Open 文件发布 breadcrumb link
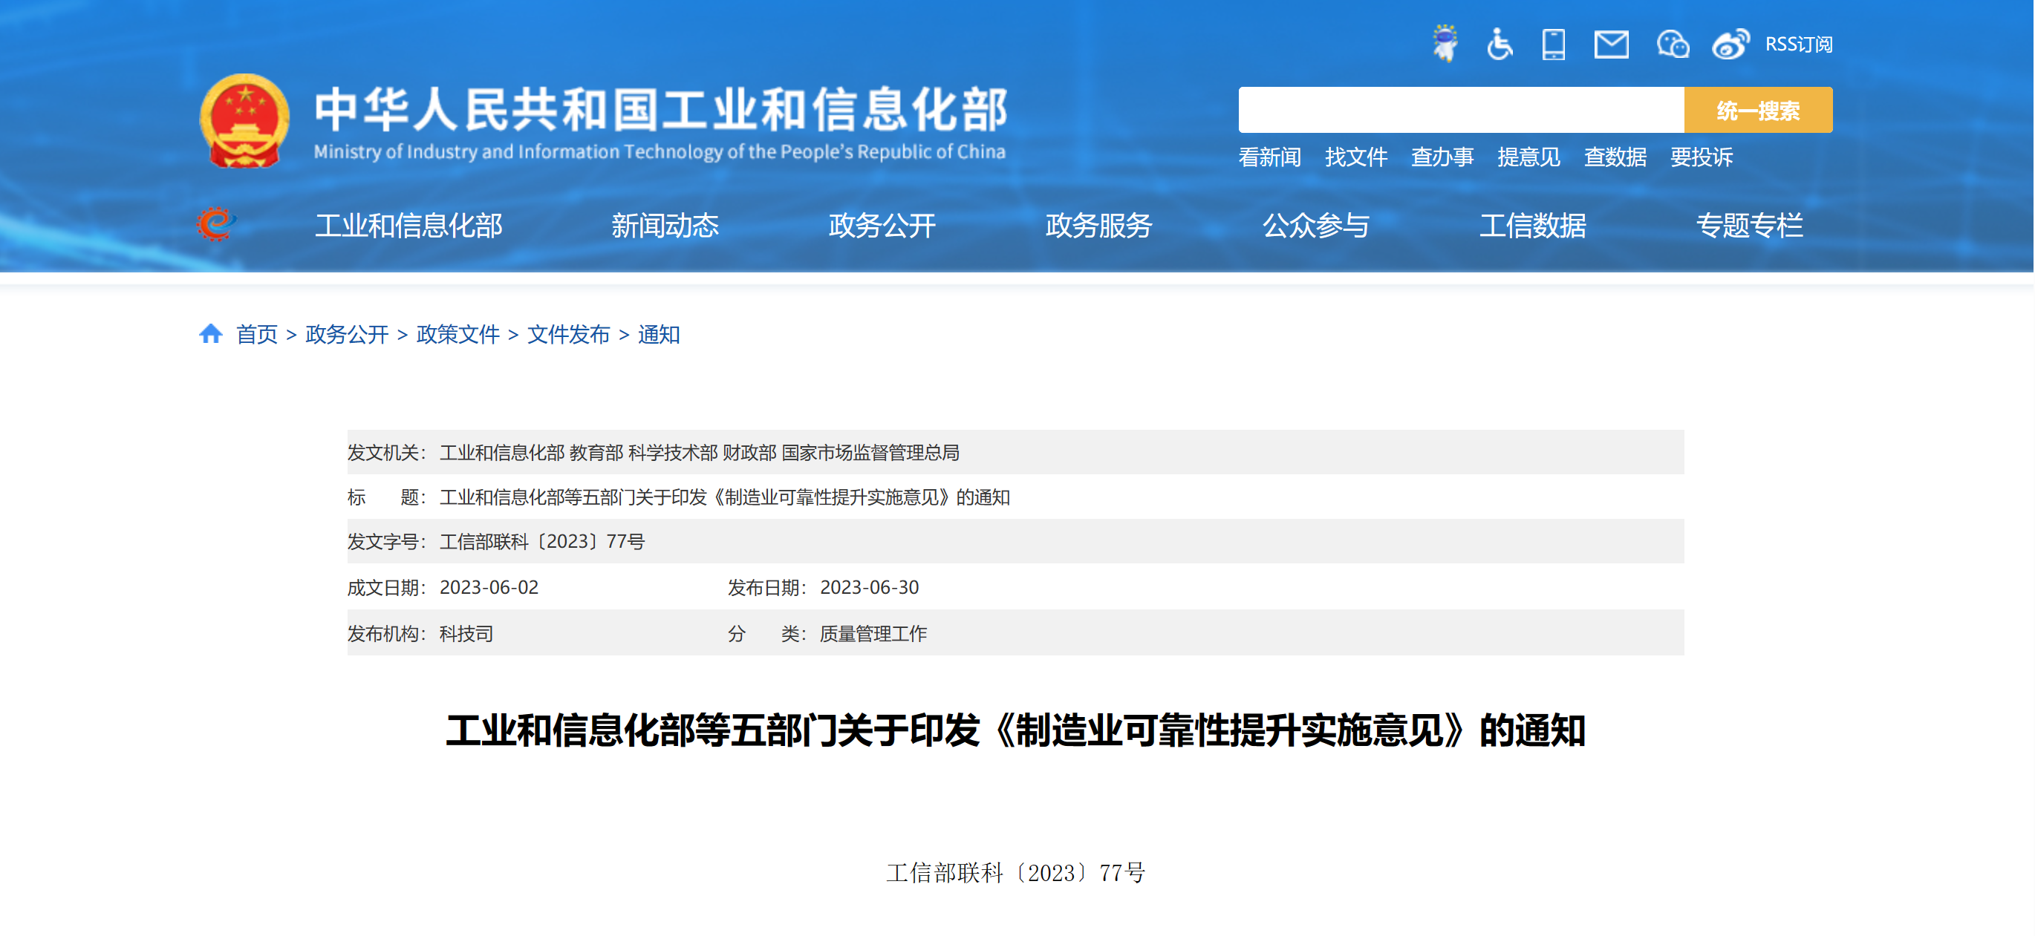The height and width of the screenshot is (936, 2035). tap(568, 335)
